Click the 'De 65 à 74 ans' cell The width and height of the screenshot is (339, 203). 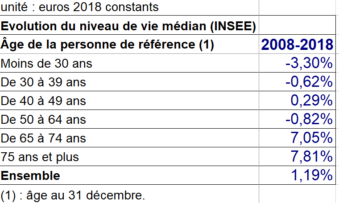pyautogui.click(x=129, y=138)
